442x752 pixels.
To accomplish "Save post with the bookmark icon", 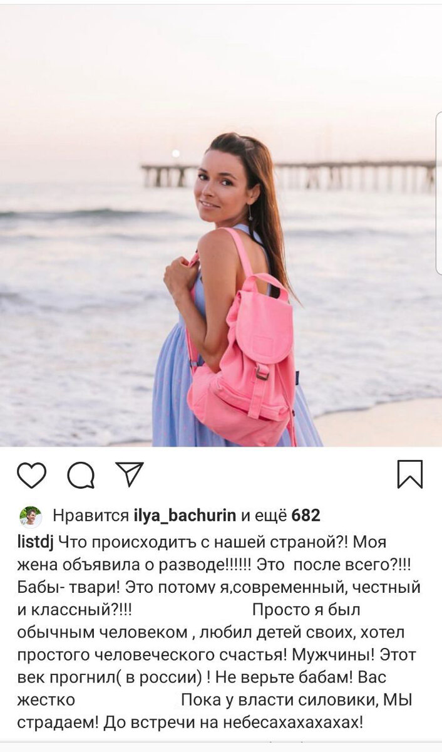I will (x=410, y=474).
